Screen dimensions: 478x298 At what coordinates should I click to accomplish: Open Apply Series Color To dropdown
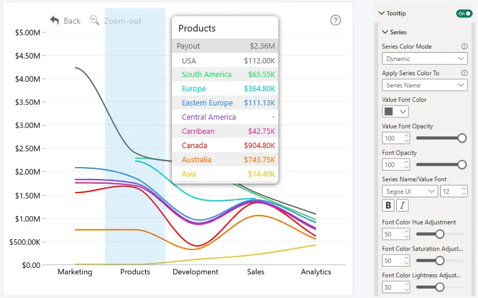point(425,85)
